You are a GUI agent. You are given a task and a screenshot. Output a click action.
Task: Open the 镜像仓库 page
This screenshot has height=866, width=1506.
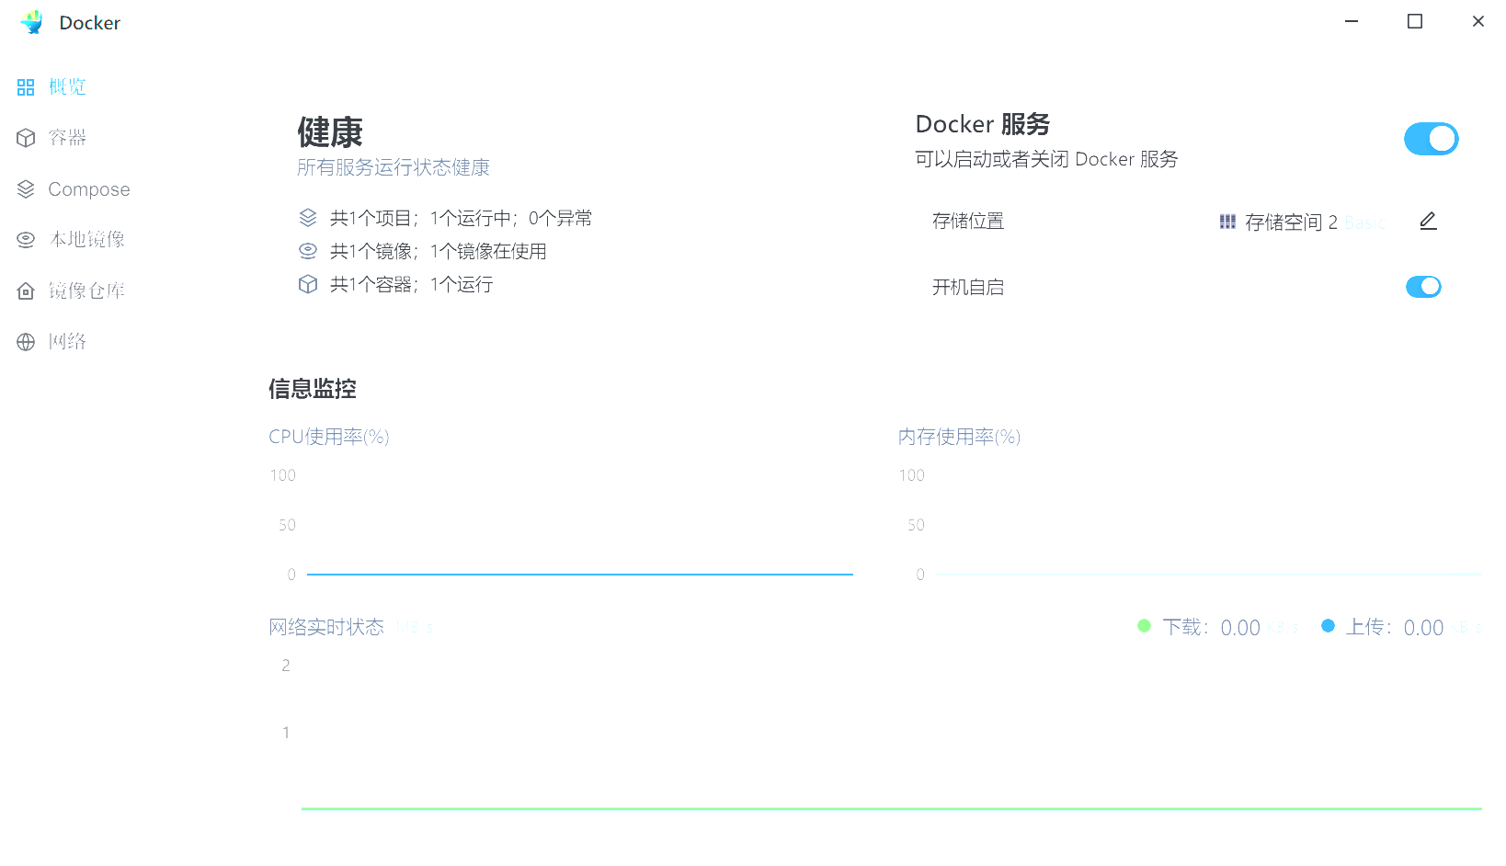86,291
